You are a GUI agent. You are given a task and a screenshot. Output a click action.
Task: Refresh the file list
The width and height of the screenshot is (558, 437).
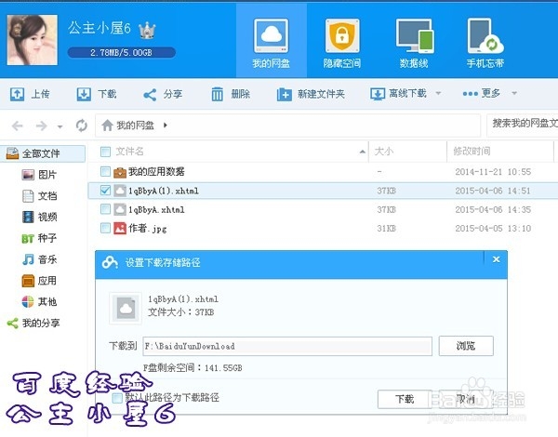(82, 126)
